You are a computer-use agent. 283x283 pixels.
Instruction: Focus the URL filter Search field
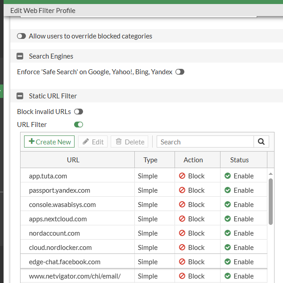pos(205,142)
